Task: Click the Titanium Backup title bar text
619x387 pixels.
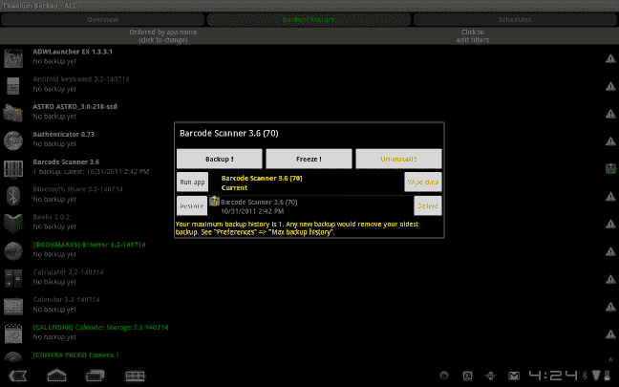Action: [38, 6]
